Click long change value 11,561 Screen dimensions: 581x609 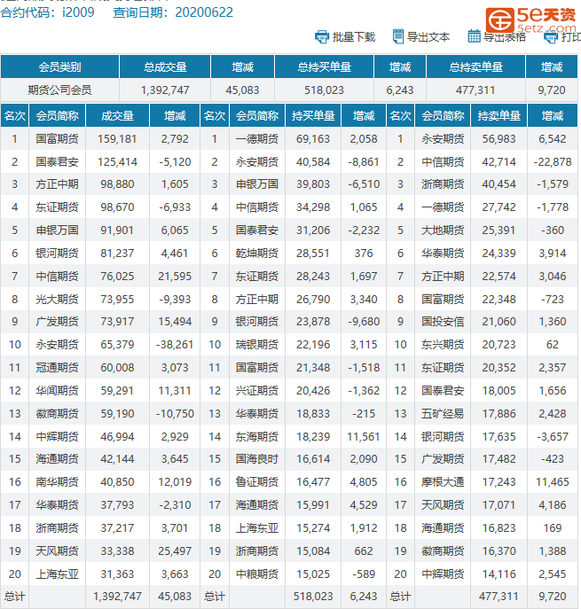point(364,436)
